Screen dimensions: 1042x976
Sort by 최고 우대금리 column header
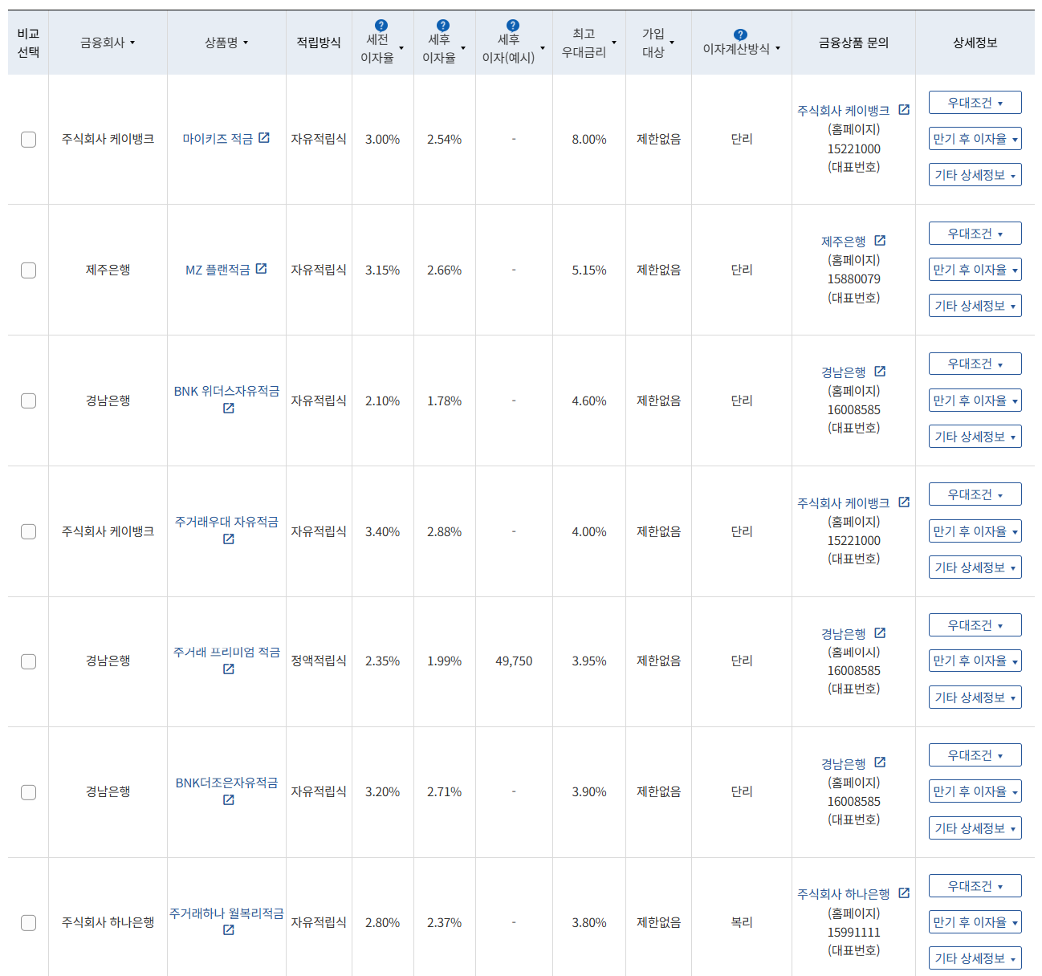click(589, 43)
